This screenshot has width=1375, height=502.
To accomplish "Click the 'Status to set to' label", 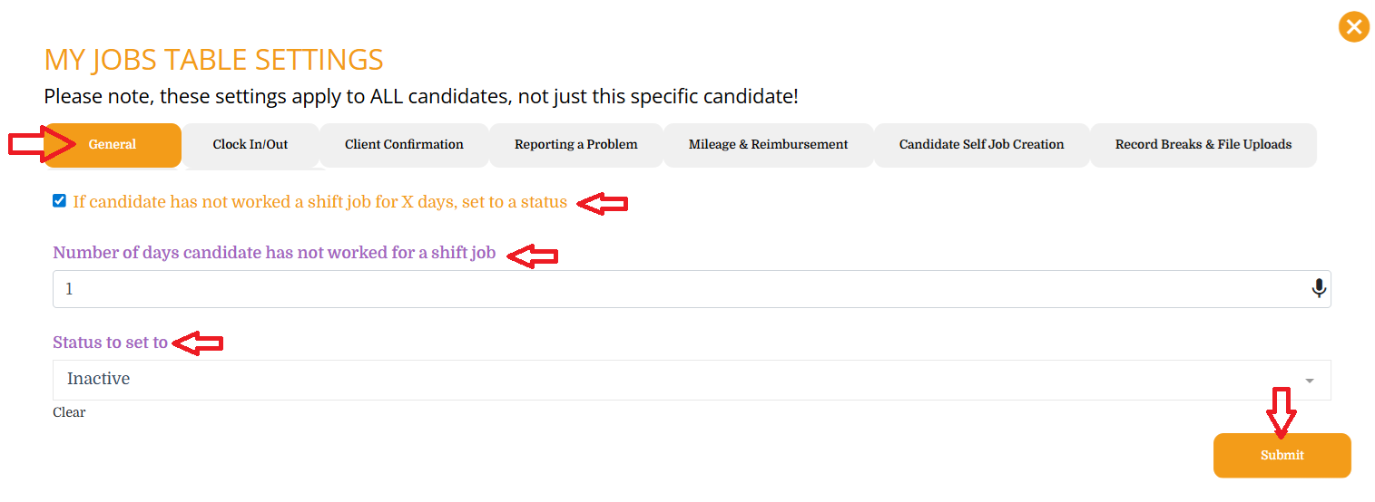I will (x=110, y=343).
